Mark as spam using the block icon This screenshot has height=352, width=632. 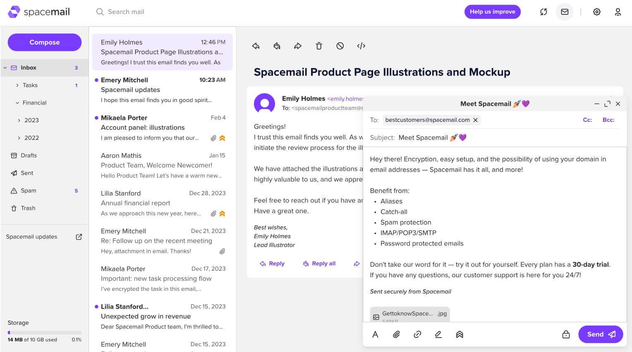(340, 46)
